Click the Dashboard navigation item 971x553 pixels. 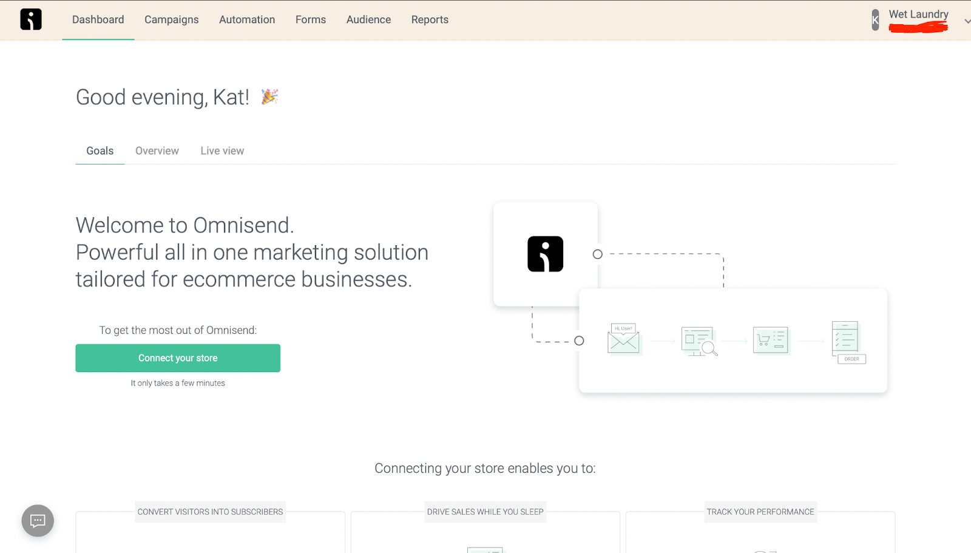[98, 19]
